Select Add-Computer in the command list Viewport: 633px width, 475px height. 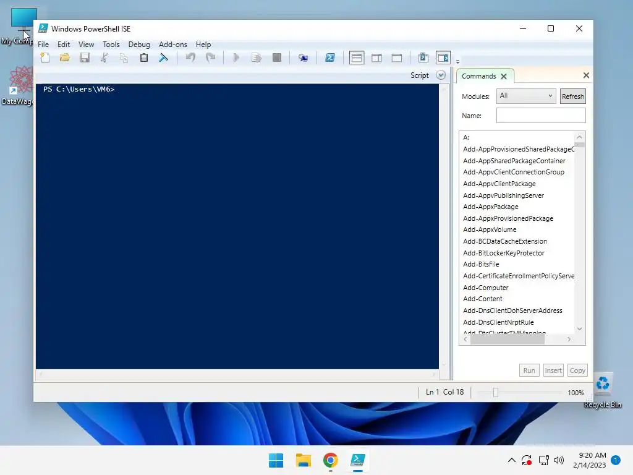pyautogui.click(x=486, y=288)
